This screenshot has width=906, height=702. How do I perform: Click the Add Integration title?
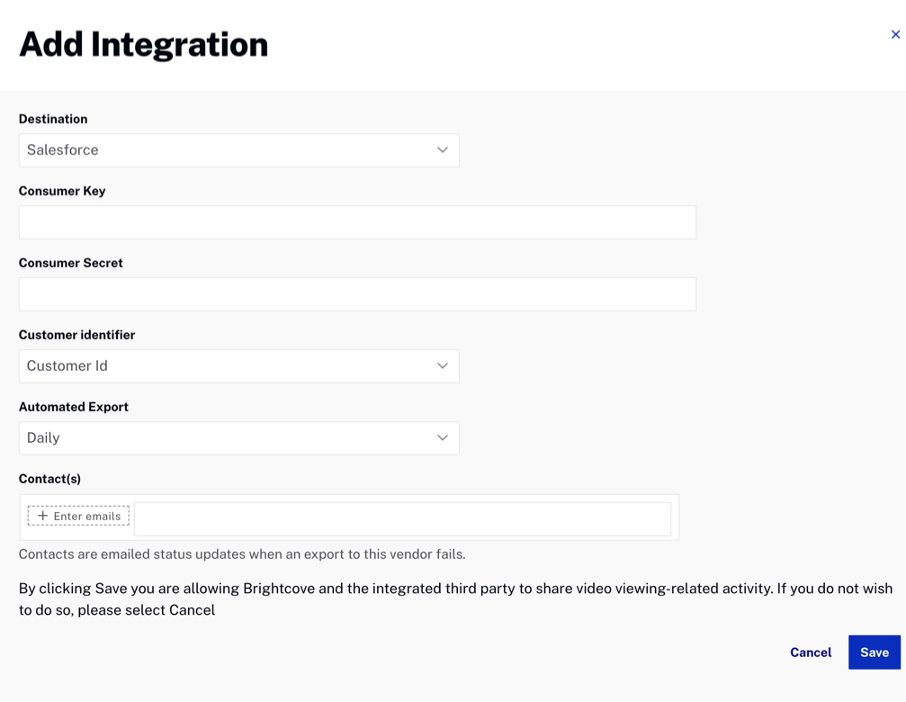(x=143, y=42)
